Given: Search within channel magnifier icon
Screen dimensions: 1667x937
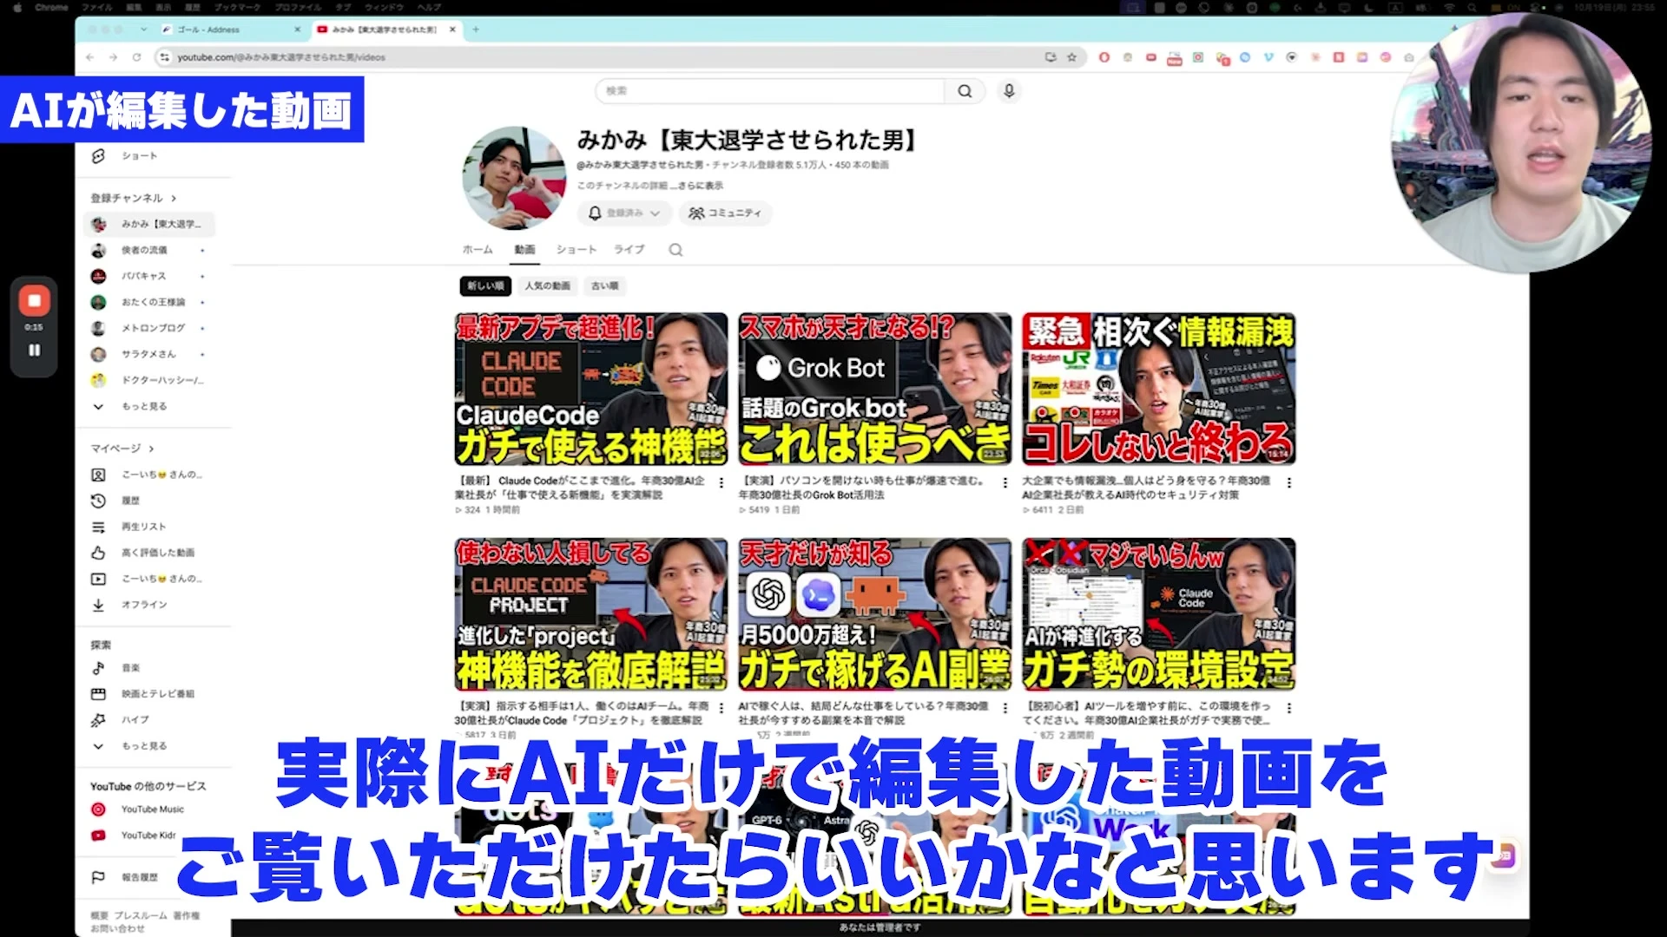Looking at the screenshot, I should [x=675, y=250].
